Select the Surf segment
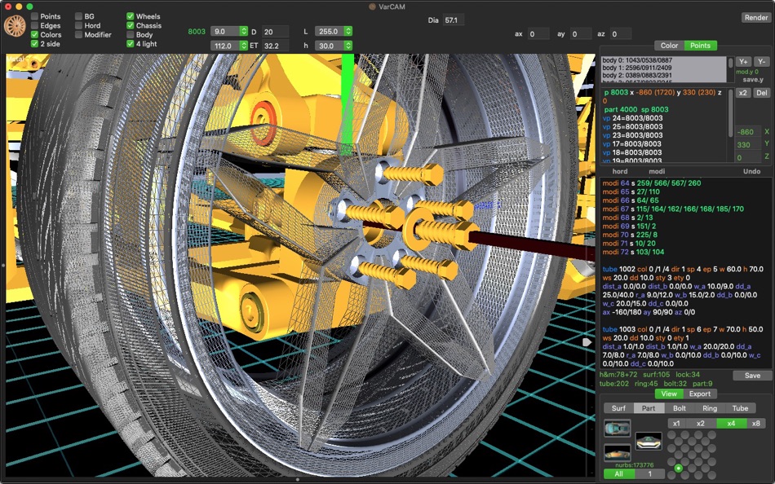This screenshot has width=775, height=484. 618,408
